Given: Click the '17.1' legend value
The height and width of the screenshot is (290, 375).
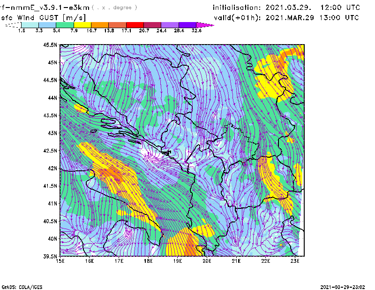Looking at the screenshot, I should click(127, 31).
